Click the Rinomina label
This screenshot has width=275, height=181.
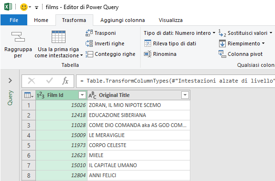pyautogui.click(x=165, y=54)
